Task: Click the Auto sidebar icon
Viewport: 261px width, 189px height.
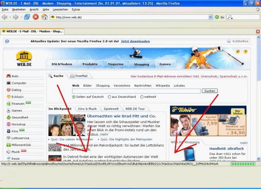Action: click(9, 76)
